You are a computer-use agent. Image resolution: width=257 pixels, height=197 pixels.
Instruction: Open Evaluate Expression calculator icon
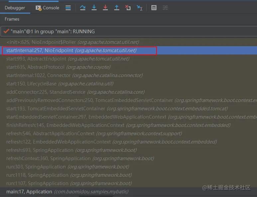(154, 8)
